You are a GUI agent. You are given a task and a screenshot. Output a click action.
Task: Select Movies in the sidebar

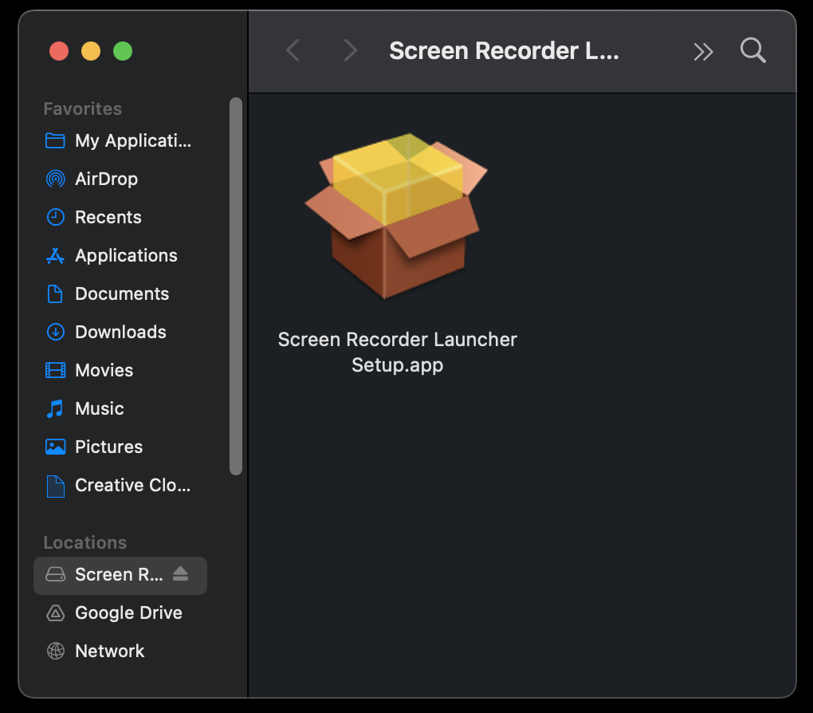pos(104,370)
